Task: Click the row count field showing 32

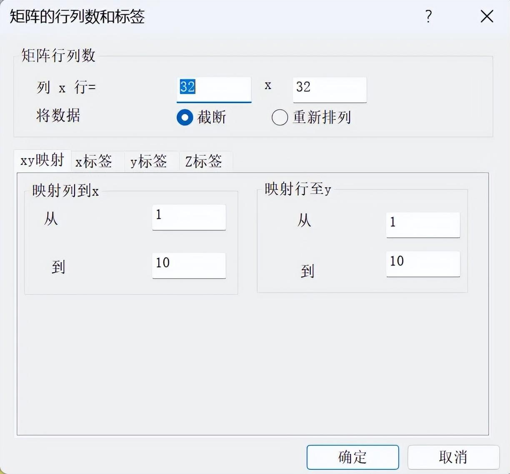Action: (329, 88)
